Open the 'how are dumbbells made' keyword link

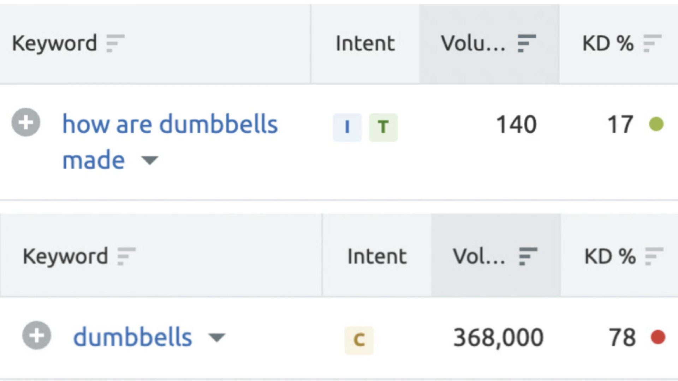click(170, 142)
